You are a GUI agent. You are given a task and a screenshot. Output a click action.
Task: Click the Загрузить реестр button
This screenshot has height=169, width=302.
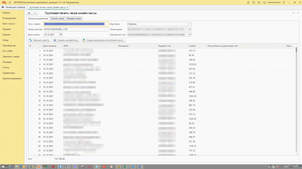[x=40, y=40]
